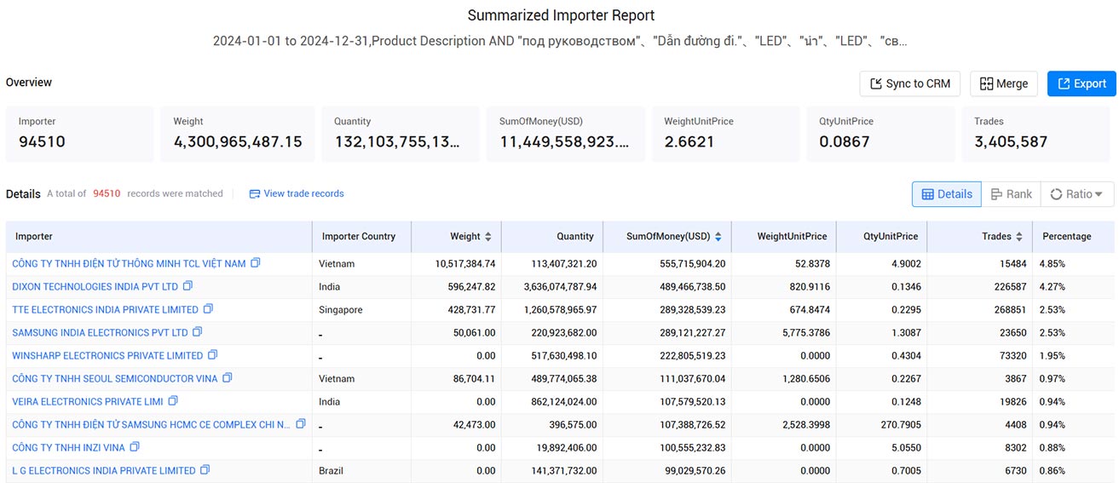Switch to Details view tab

pyautogui.click(x=946, y=194)
